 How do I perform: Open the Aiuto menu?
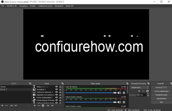pos(70,6)
